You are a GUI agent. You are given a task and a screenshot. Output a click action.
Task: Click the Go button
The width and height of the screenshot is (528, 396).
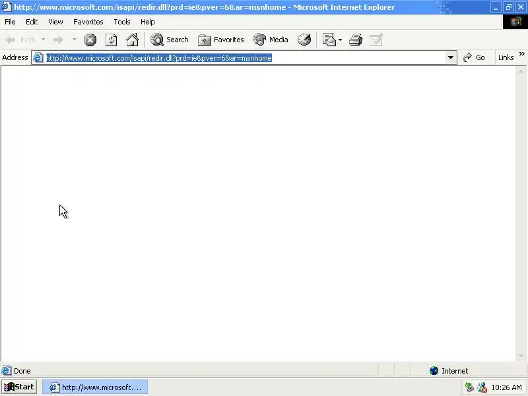point(474,57)
